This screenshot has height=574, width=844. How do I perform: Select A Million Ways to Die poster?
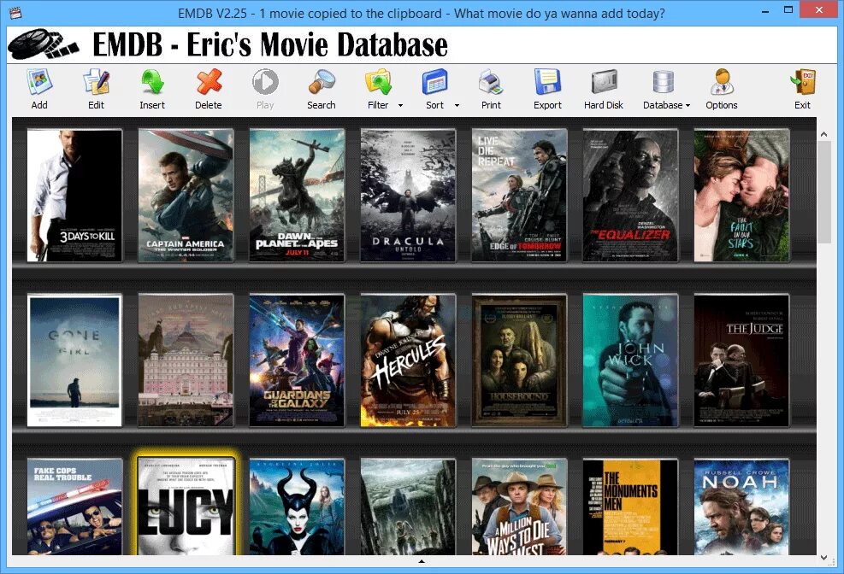pos(519,507)
